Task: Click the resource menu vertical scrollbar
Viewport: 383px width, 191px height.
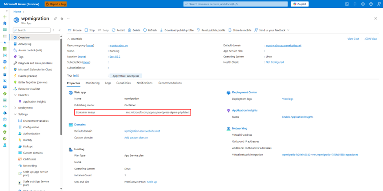Action: (61, 87)
